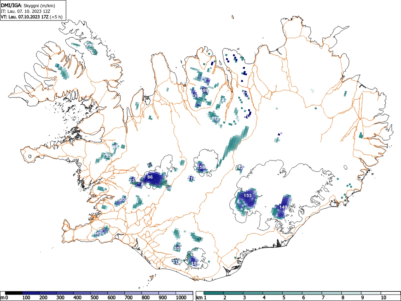Click the visibility value 158 on the map
This screenshot has width=401, height=301.
tap(201, 167)
